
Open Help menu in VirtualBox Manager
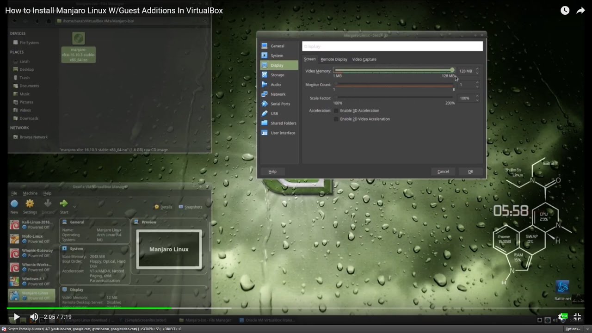[47, 193]
